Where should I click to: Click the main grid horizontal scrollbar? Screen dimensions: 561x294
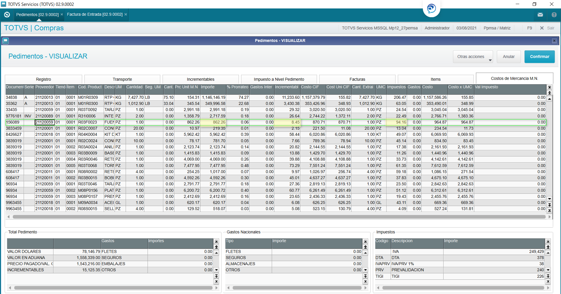279,217
